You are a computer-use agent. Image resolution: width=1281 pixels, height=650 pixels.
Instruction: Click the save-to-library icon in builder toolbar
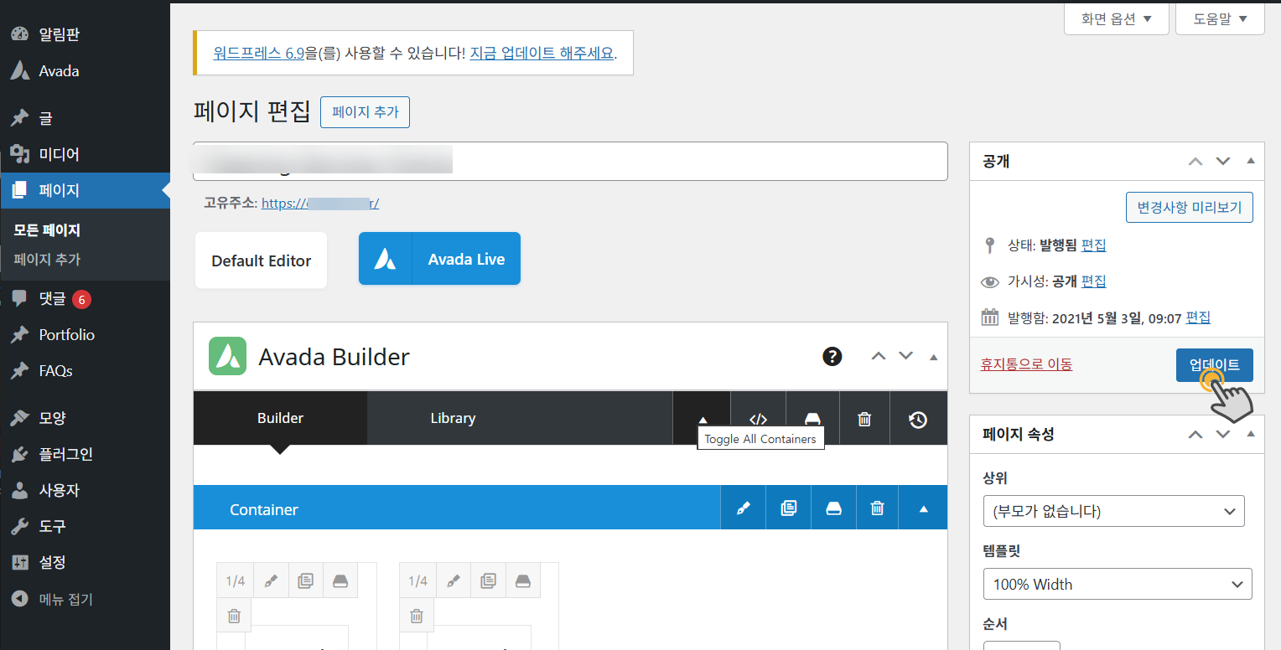coord(812,418)
